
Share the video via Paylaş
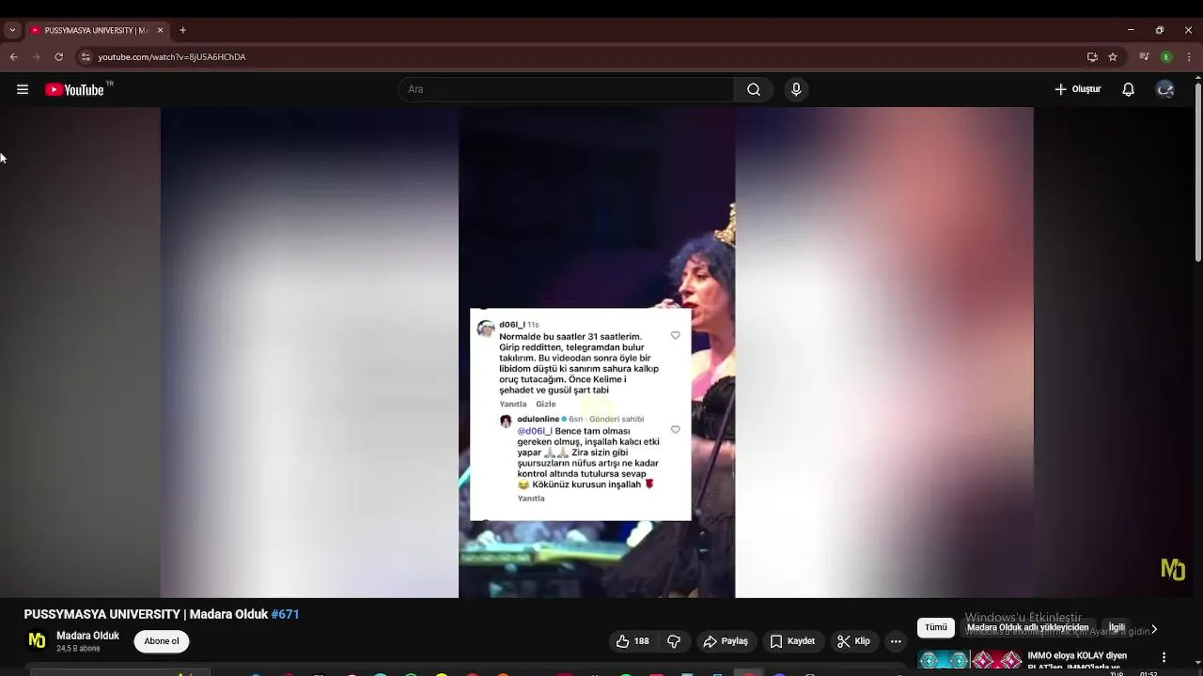(726, 641)
